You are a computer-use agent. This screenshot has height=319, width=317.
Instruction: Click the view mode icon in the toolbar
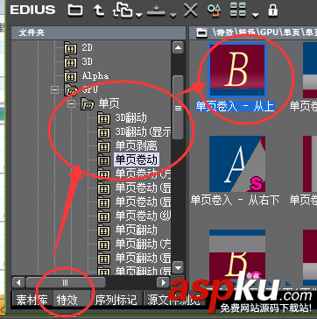[237, 10]
